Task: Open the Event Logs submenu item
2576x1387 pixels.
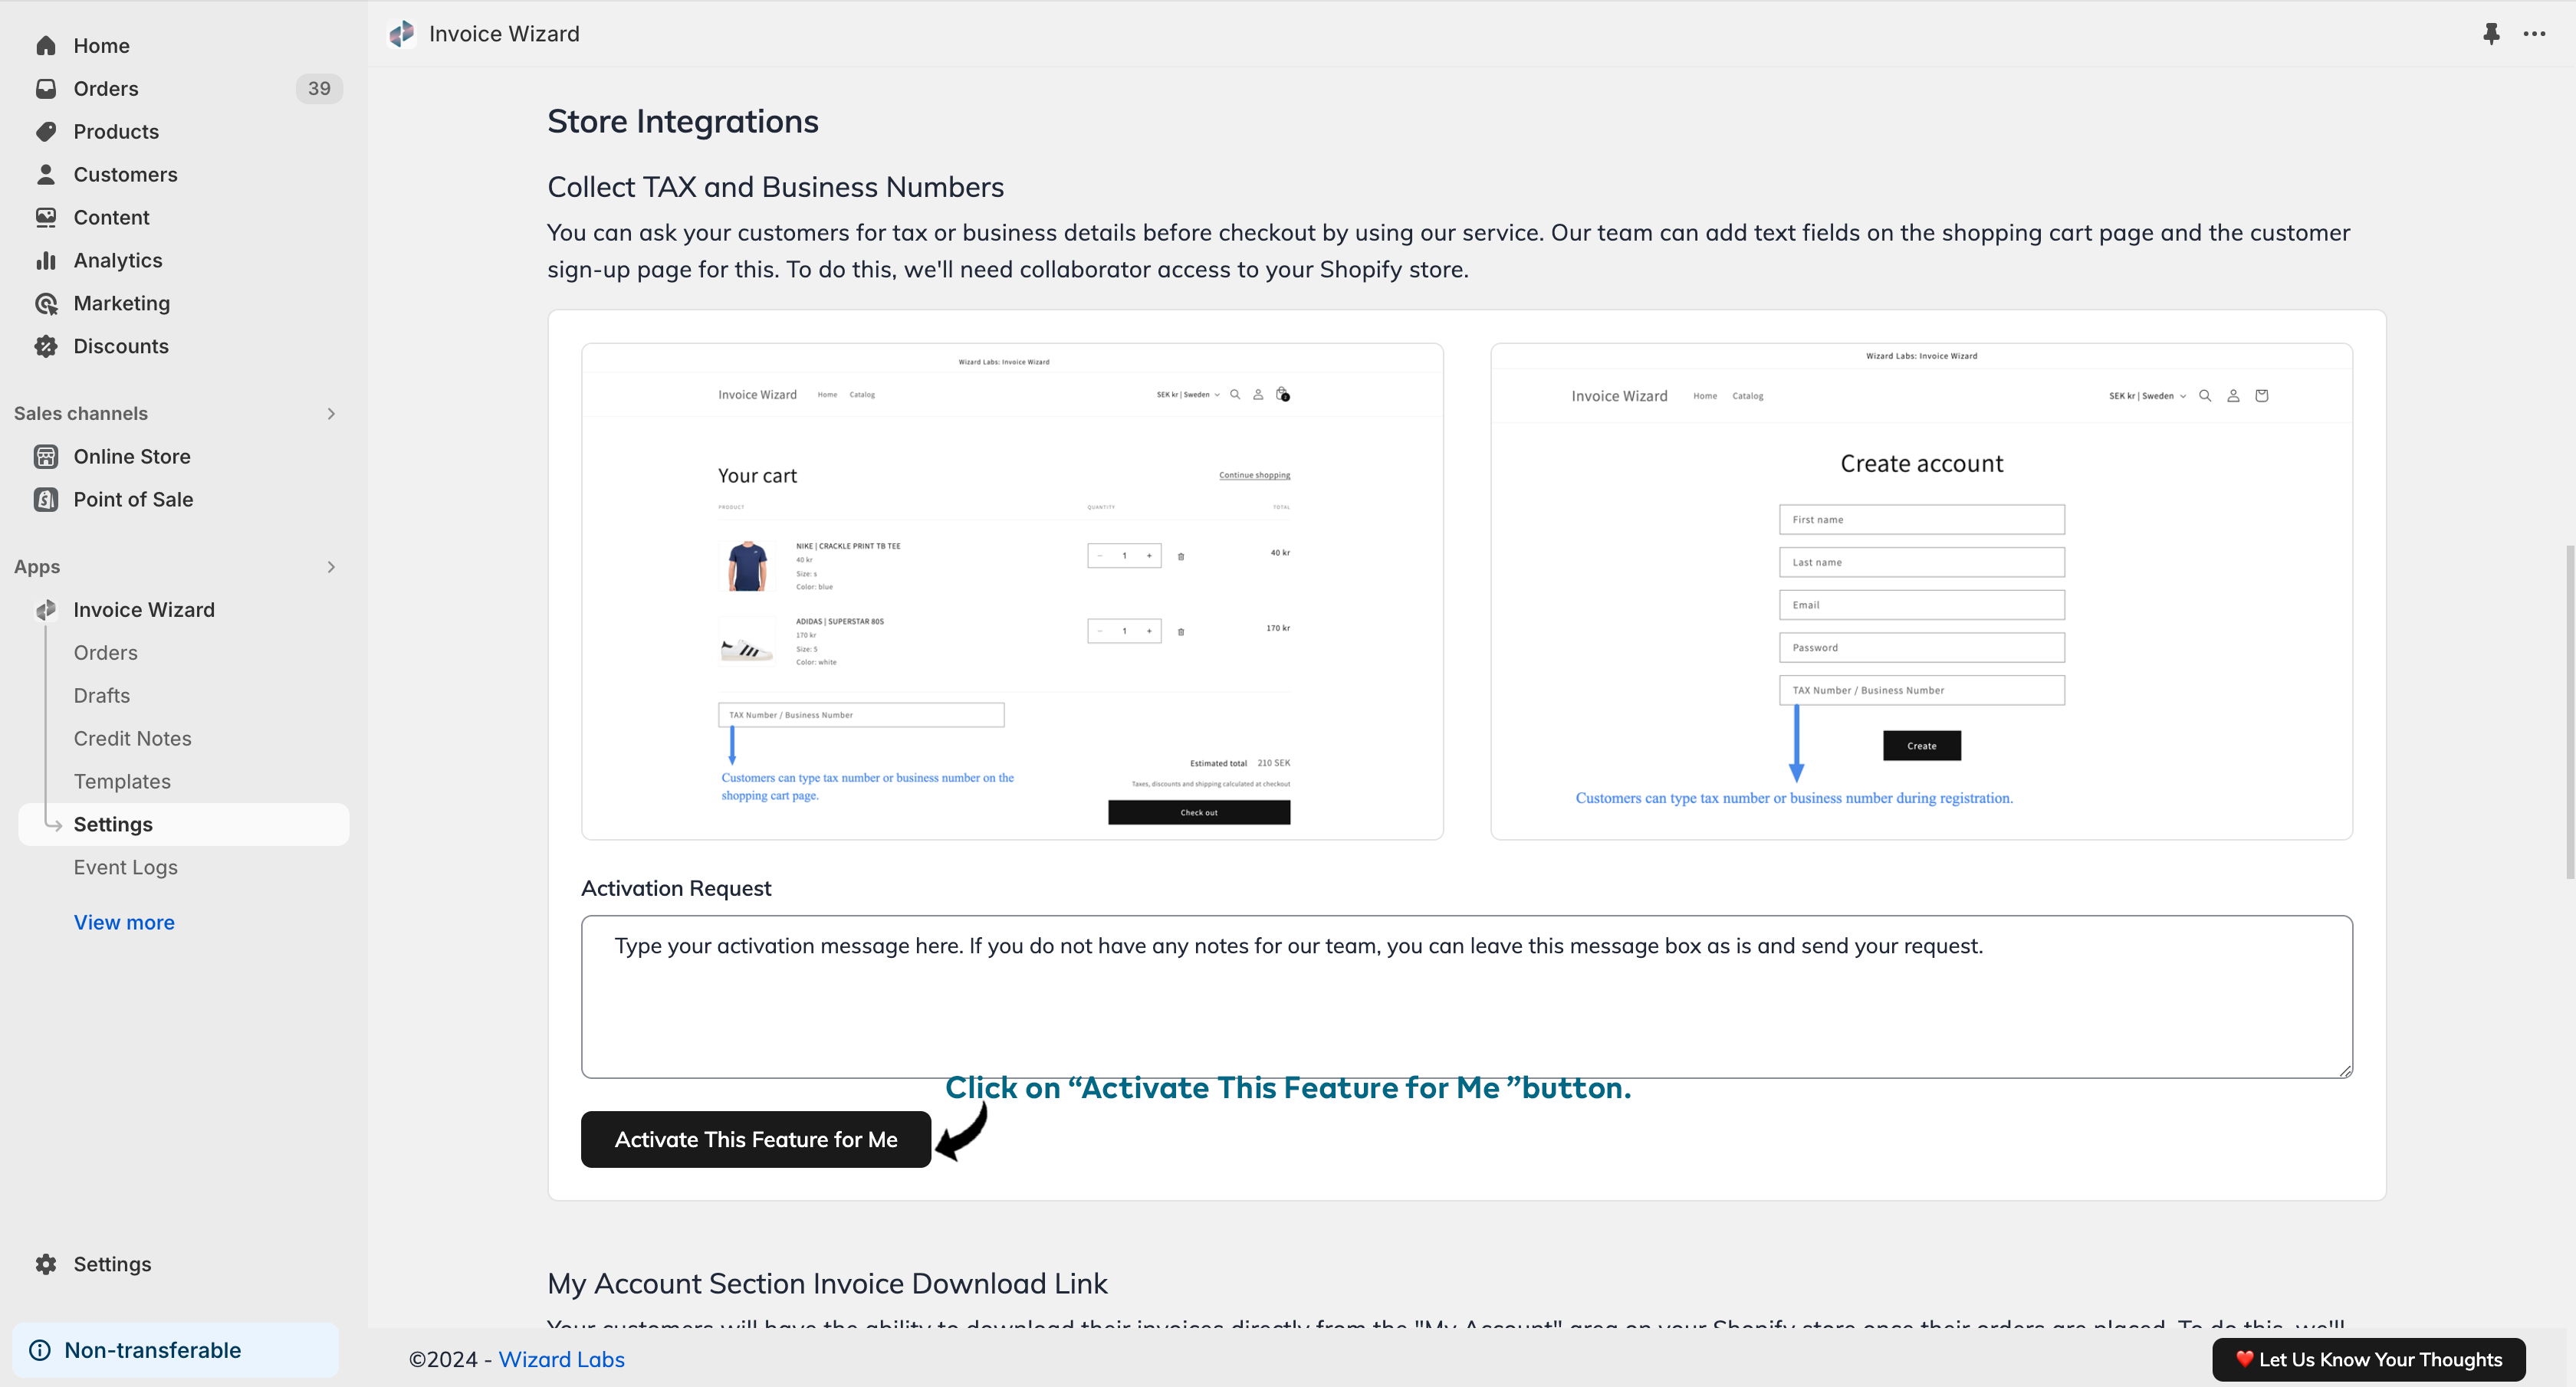Action: click(x=126, y=867)
